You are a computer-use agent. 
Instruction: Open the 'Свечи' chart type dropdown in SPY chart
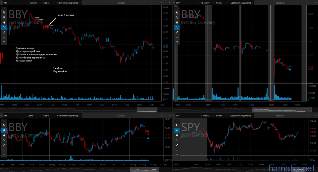click(221, 115)
